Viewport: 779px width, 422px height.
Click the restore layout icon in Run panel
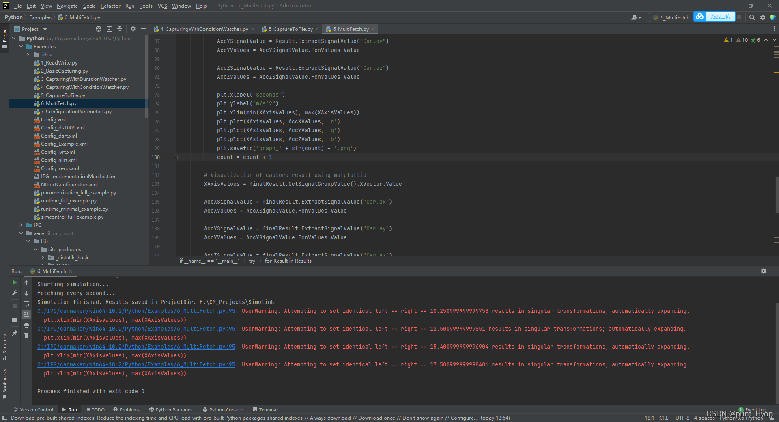(x=15, y=320)
